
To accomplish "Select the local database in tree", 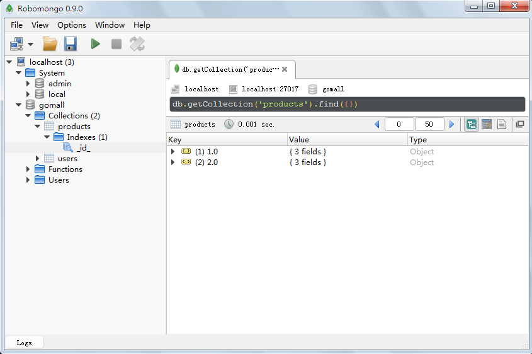I will click(x=57, y=94).
